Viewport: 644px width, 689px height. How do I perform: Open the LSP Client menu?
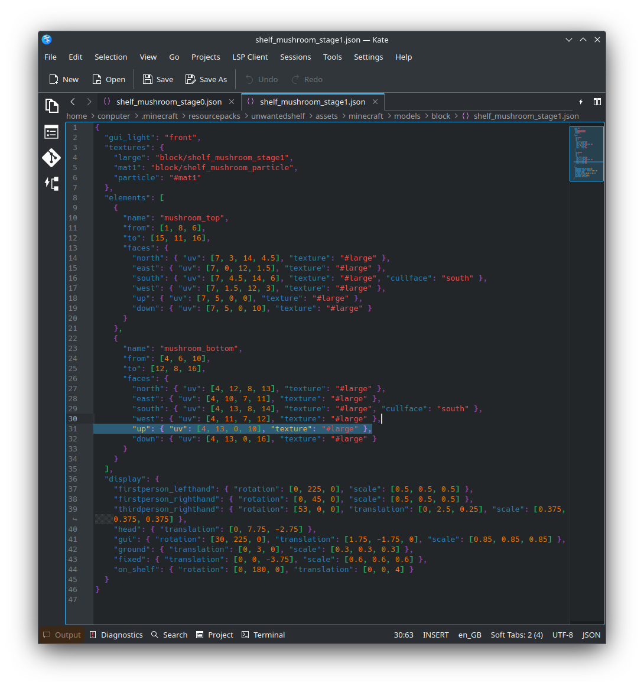pos(250,57)
